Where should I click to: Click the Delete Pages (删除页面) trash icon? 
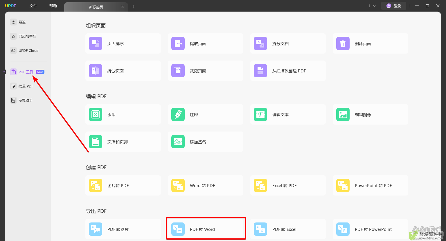[x=343, y=43]
